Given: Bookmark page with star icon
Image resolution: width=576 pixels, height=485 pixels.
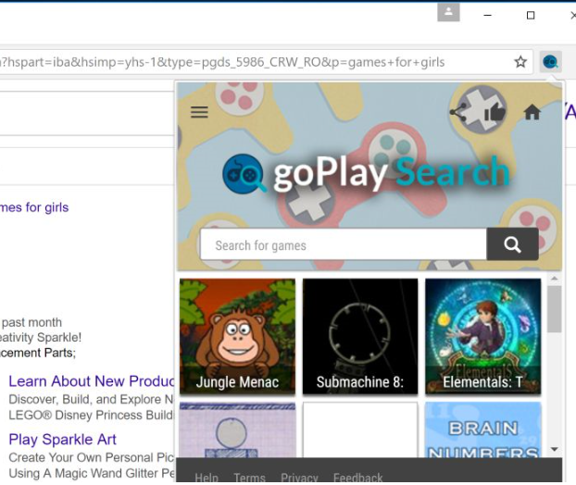Looking at the screenshot, I should point(520,62).
